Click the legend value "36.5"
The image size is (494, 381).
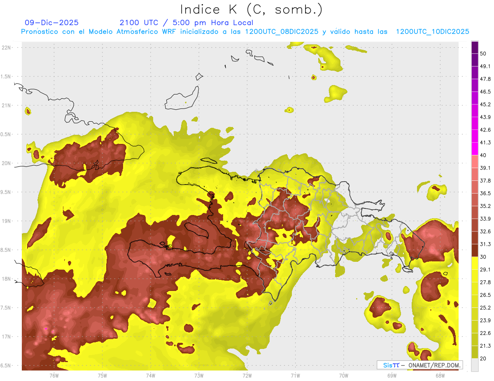[485, 193]
